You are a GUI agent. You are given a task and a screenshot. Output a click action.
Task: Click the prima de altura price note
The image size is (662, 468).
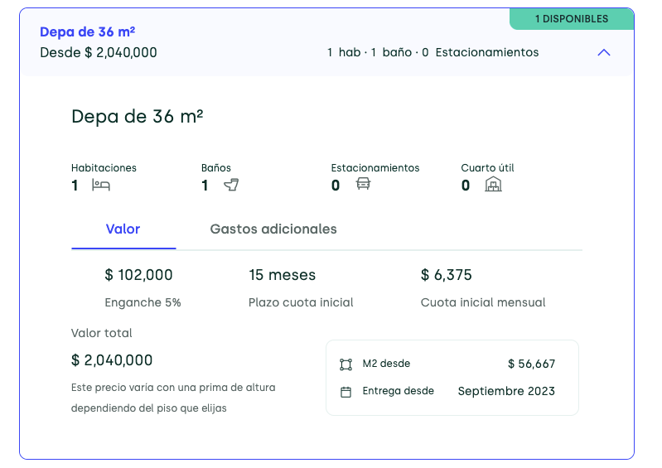coord(173,398)
